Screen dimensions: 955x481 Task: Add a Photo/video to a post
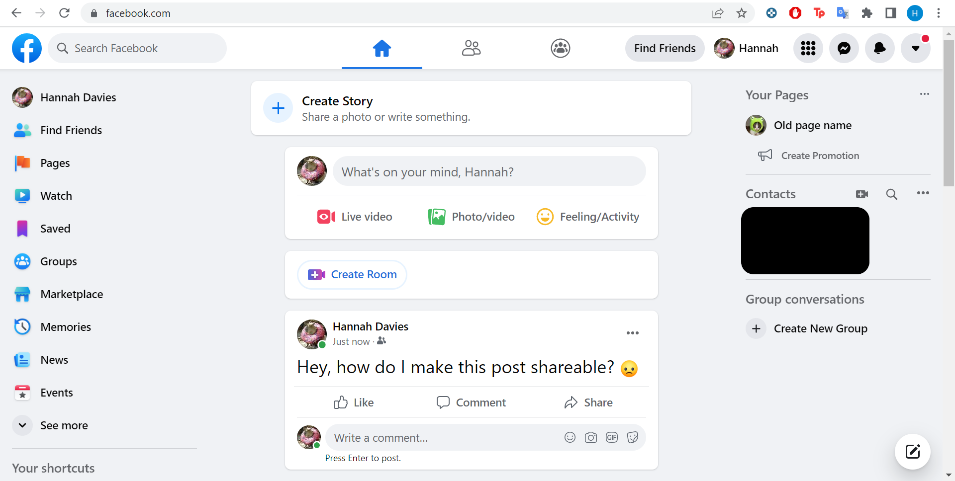[x=471, y=217]
